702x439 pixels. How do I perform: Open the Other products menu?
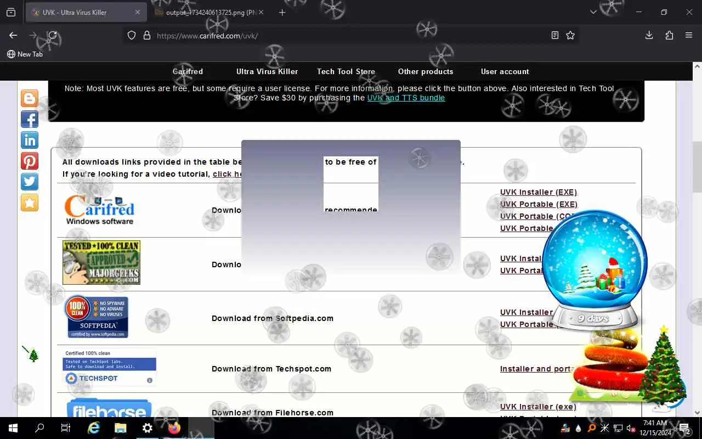(426, 71)
